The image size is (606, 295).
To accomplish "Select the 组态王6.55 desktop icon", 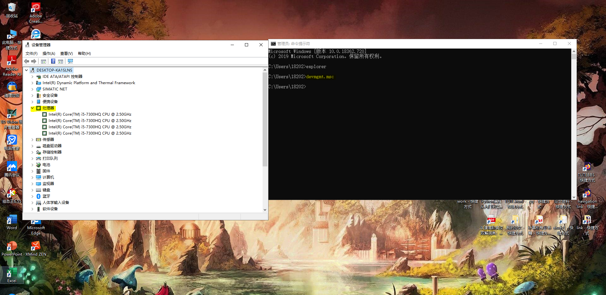I will [x=12, y=195].
